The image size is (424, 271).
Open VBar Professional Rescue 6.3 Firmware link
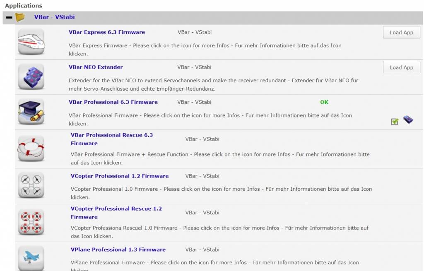tap(112, 139)
